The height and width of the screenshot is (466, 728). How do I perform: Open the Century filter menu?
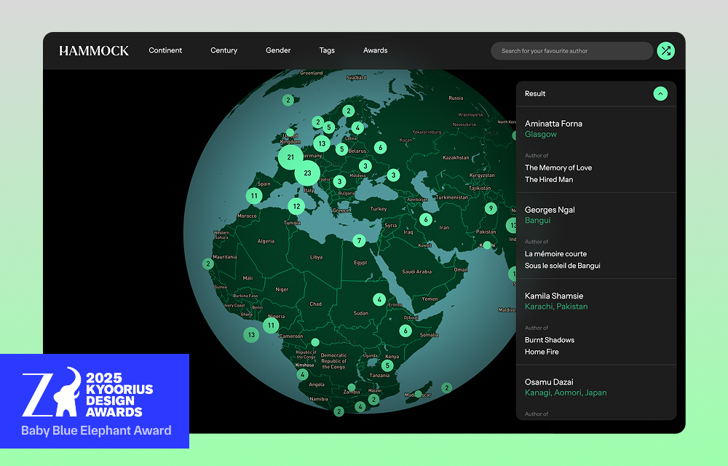[x=224, y=51]
